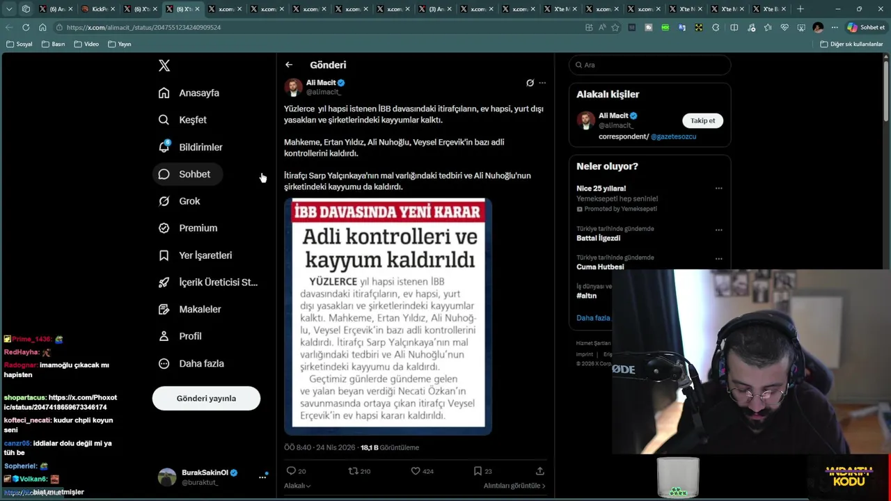Open Profil page

click(180, 336)
